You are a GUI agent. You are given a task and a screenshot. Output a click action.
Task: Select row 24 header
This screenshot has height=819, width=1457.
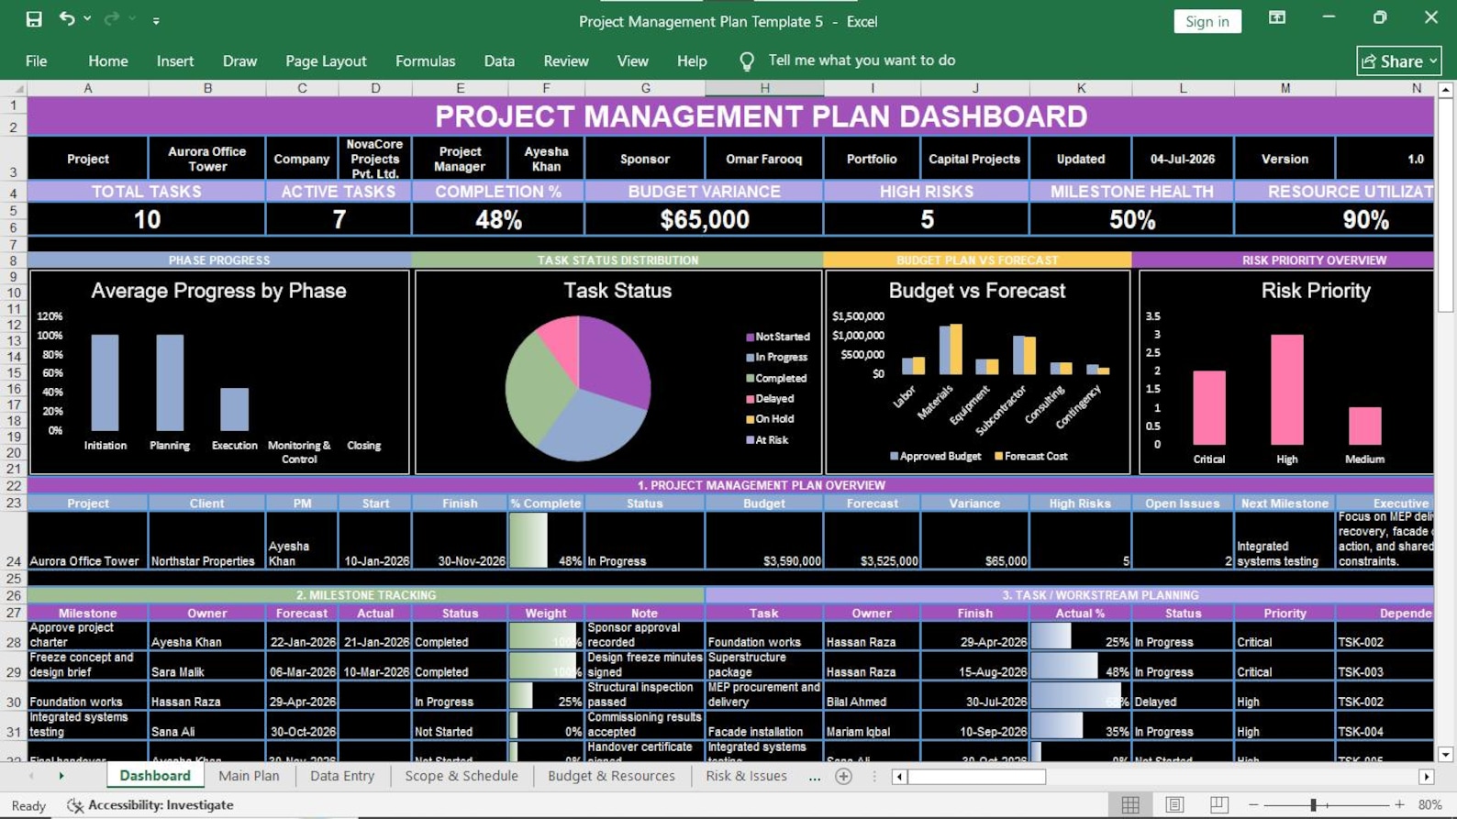pos(13,541)
